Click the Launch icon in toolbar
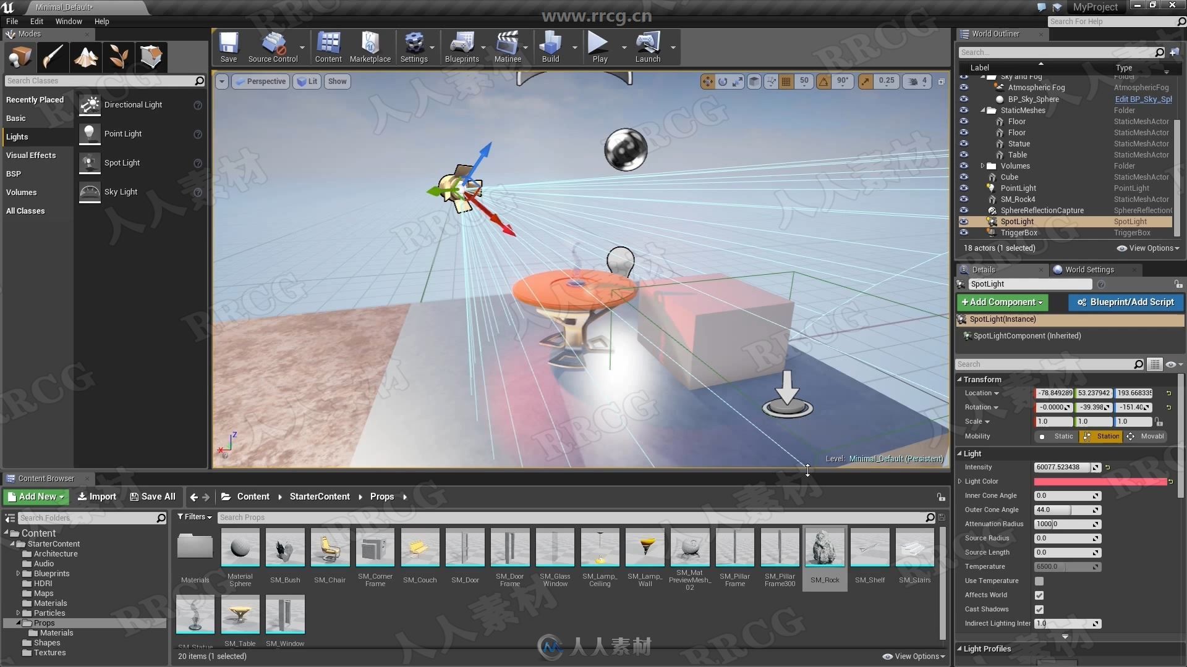 coord(648,47)
